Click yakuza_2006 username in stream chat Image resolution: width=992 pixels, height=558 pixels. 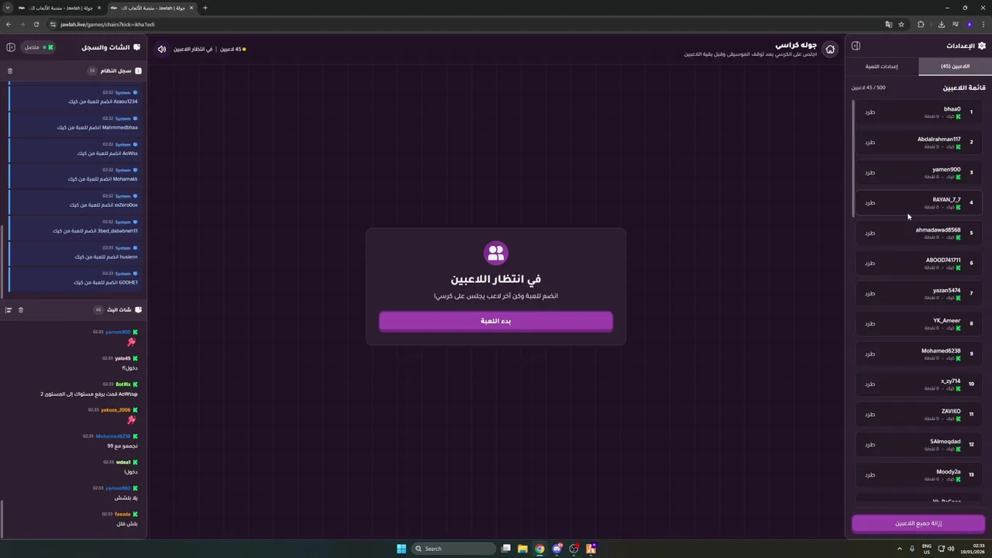pos(115,410)
